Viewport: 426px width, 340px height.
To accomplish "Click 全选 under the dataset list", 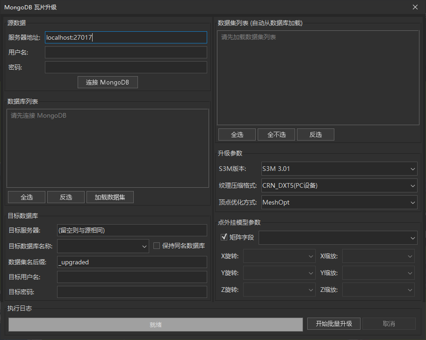I will click(x=237, y=135).
